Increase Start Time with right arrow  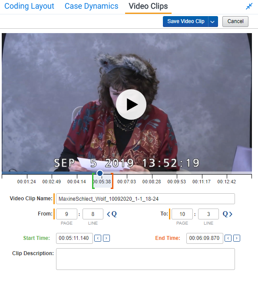(x=106, y=238)
